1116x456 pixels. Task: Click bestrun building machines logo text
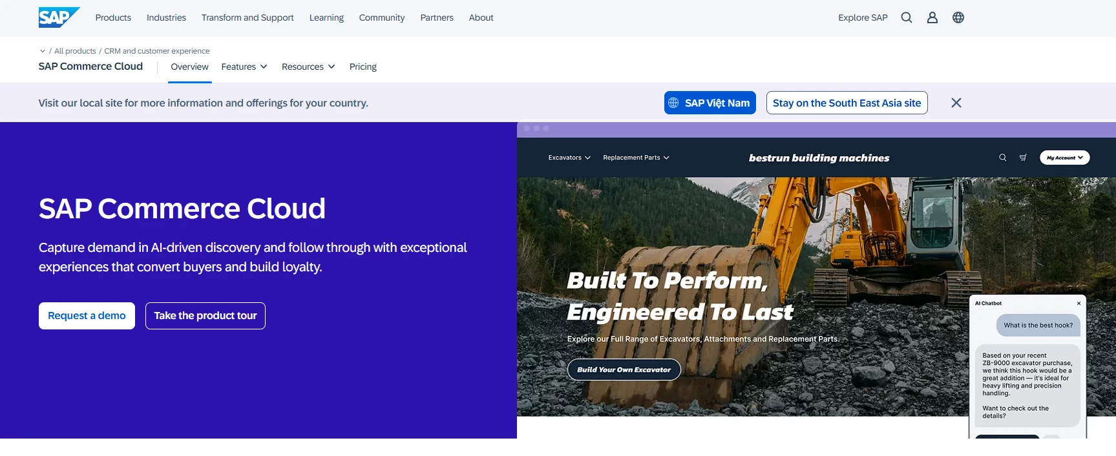[x=819, y=158]
